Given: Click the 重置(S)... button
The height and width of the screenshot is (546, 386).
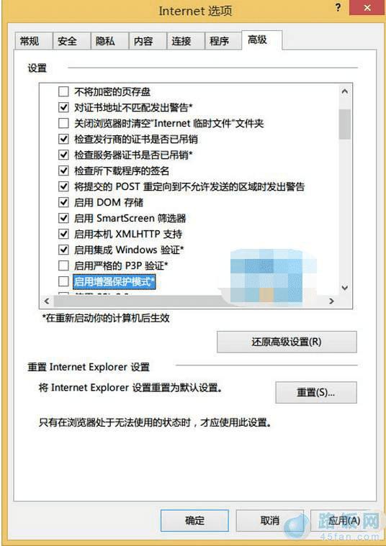Looking at the screenshot, I should pyautogui.click(x=316, y=393).
